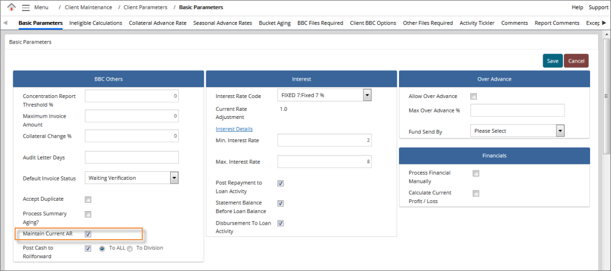Open Default Invoice Status dropdown
The image size is (611, 271).
[x=174, y=178]
